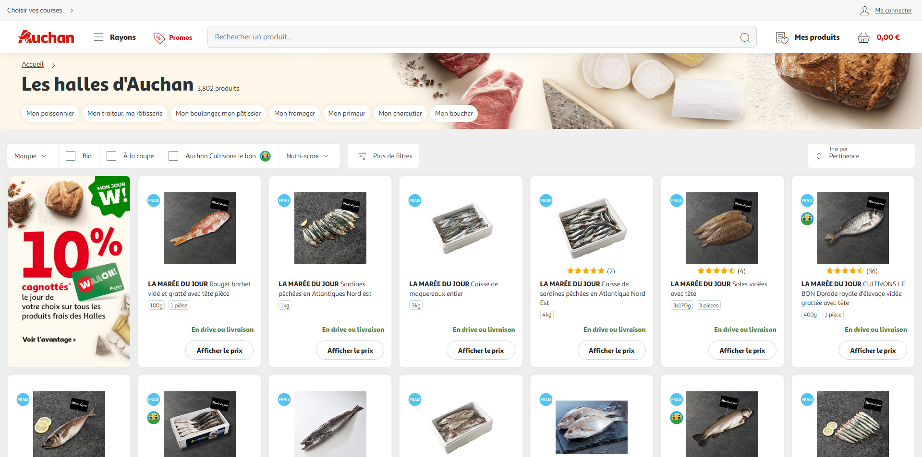Toggle the À la coupe checkbox
Image resolution: width=922 pixels, height=457 pixels.
[x=111, y=156]
